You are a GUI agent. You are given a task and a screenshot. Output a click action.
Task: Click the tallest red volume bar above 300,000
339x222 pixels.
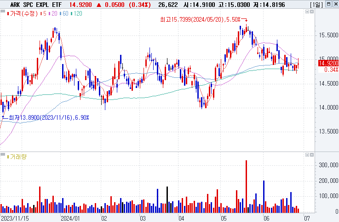(246, 187)
